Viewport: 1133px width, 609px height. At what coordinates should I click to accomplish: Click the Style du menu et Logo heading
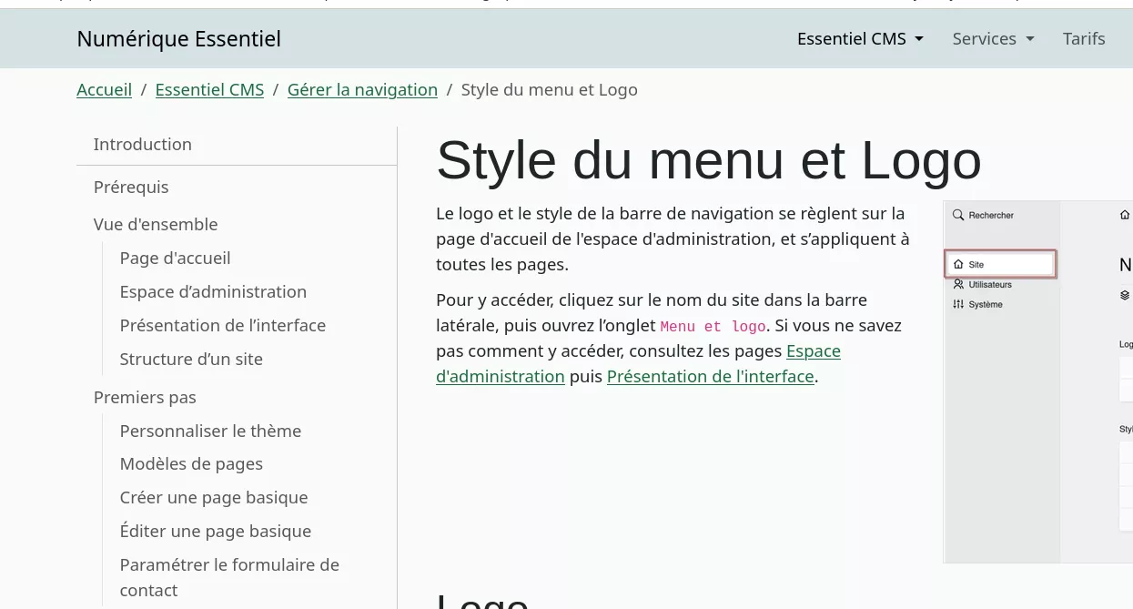pos(709,160)
